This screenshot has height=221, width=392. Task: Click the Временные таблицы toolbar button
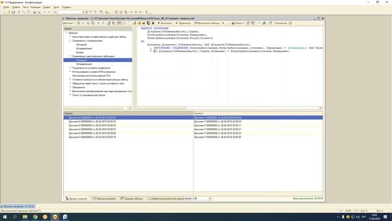pyautogui.click(x=207, y=23)
